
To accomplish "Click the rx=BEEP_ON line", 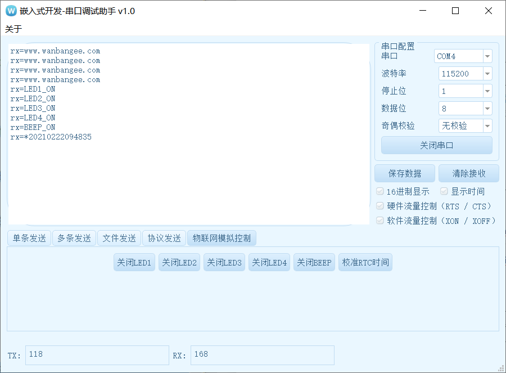I will (x=33, y=127).
